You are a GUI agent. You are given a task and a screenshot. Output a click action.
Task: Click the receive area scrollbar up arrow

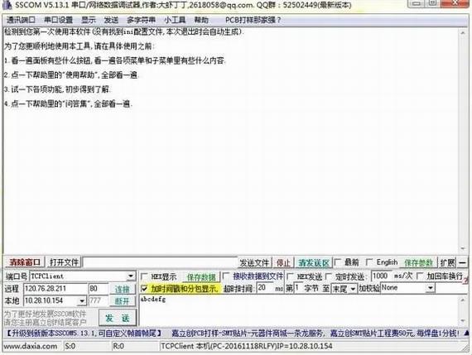click(x=463, y=33)
